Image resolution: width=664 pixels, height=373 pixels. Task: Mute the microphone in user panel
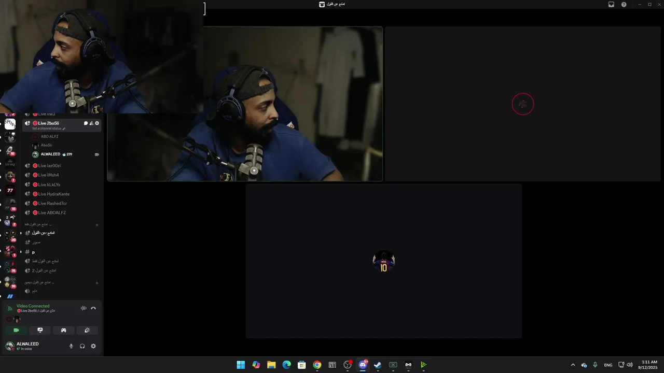(71, 346)
